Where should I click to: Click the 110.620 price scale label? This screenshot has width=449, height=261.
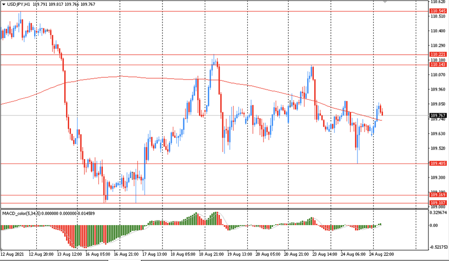click(x=438, y=2)
